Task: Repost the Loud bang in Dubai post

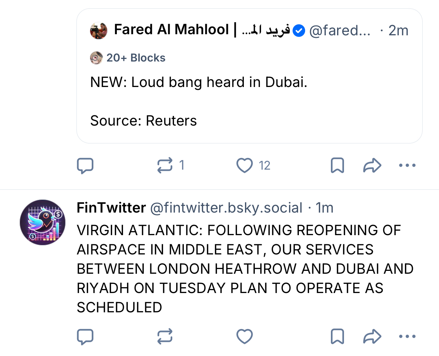Action: point(165,166)
